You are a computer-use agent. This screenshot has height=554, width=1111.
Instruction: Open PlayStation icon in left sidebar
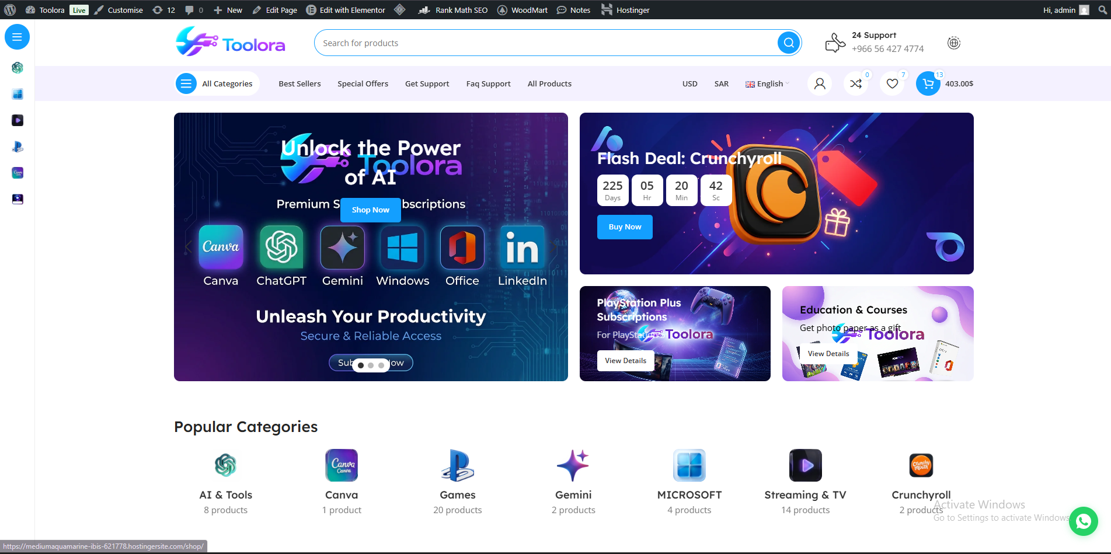[18, 147]
